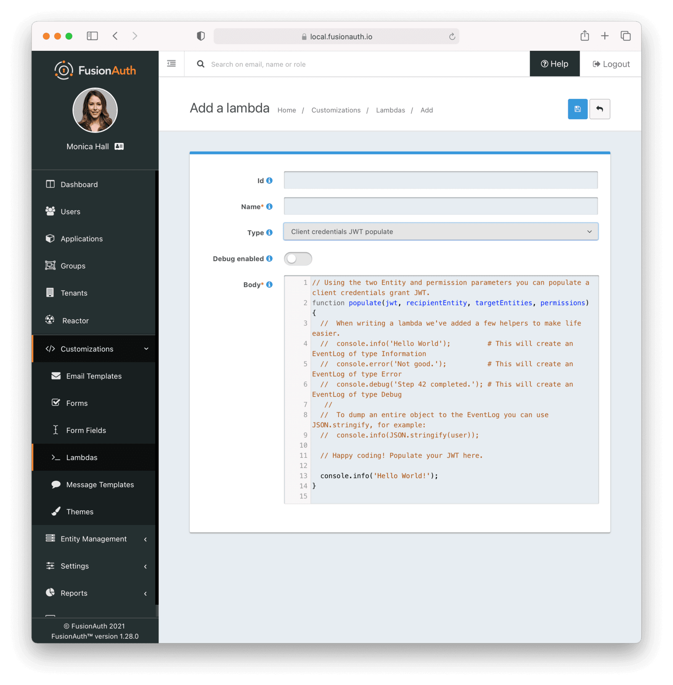Open Email Templates in the sidebar

[94, 376]
